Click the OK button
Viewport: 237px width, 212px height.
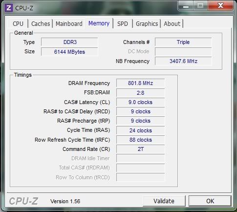point(210,201)
